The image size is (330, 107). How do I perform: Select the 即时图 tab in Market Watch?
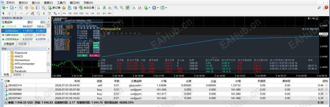click(23, 44)
